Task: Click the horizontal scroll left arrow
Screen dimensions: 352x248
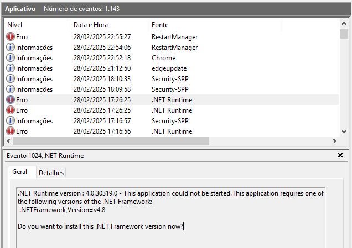Action: pos(8,141)
